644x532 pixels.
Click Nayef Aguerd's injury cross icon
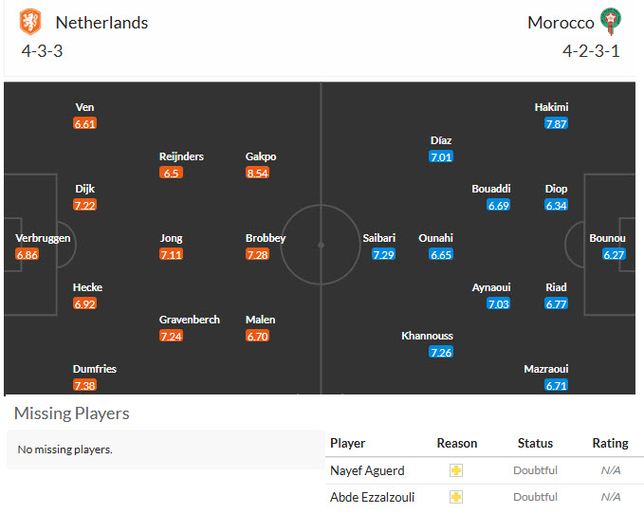point(456,470)
